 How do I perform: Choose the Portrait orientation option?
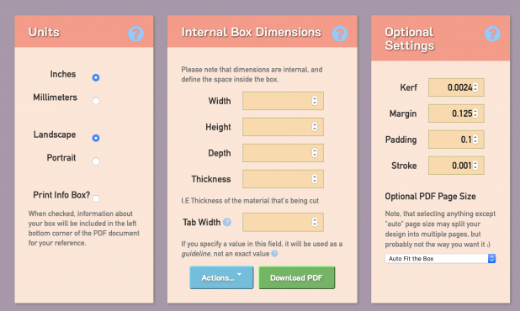coord(96,161)
